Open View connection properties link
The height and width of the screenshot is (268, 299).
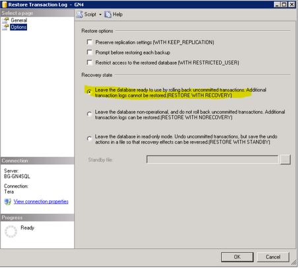[41, 201]
